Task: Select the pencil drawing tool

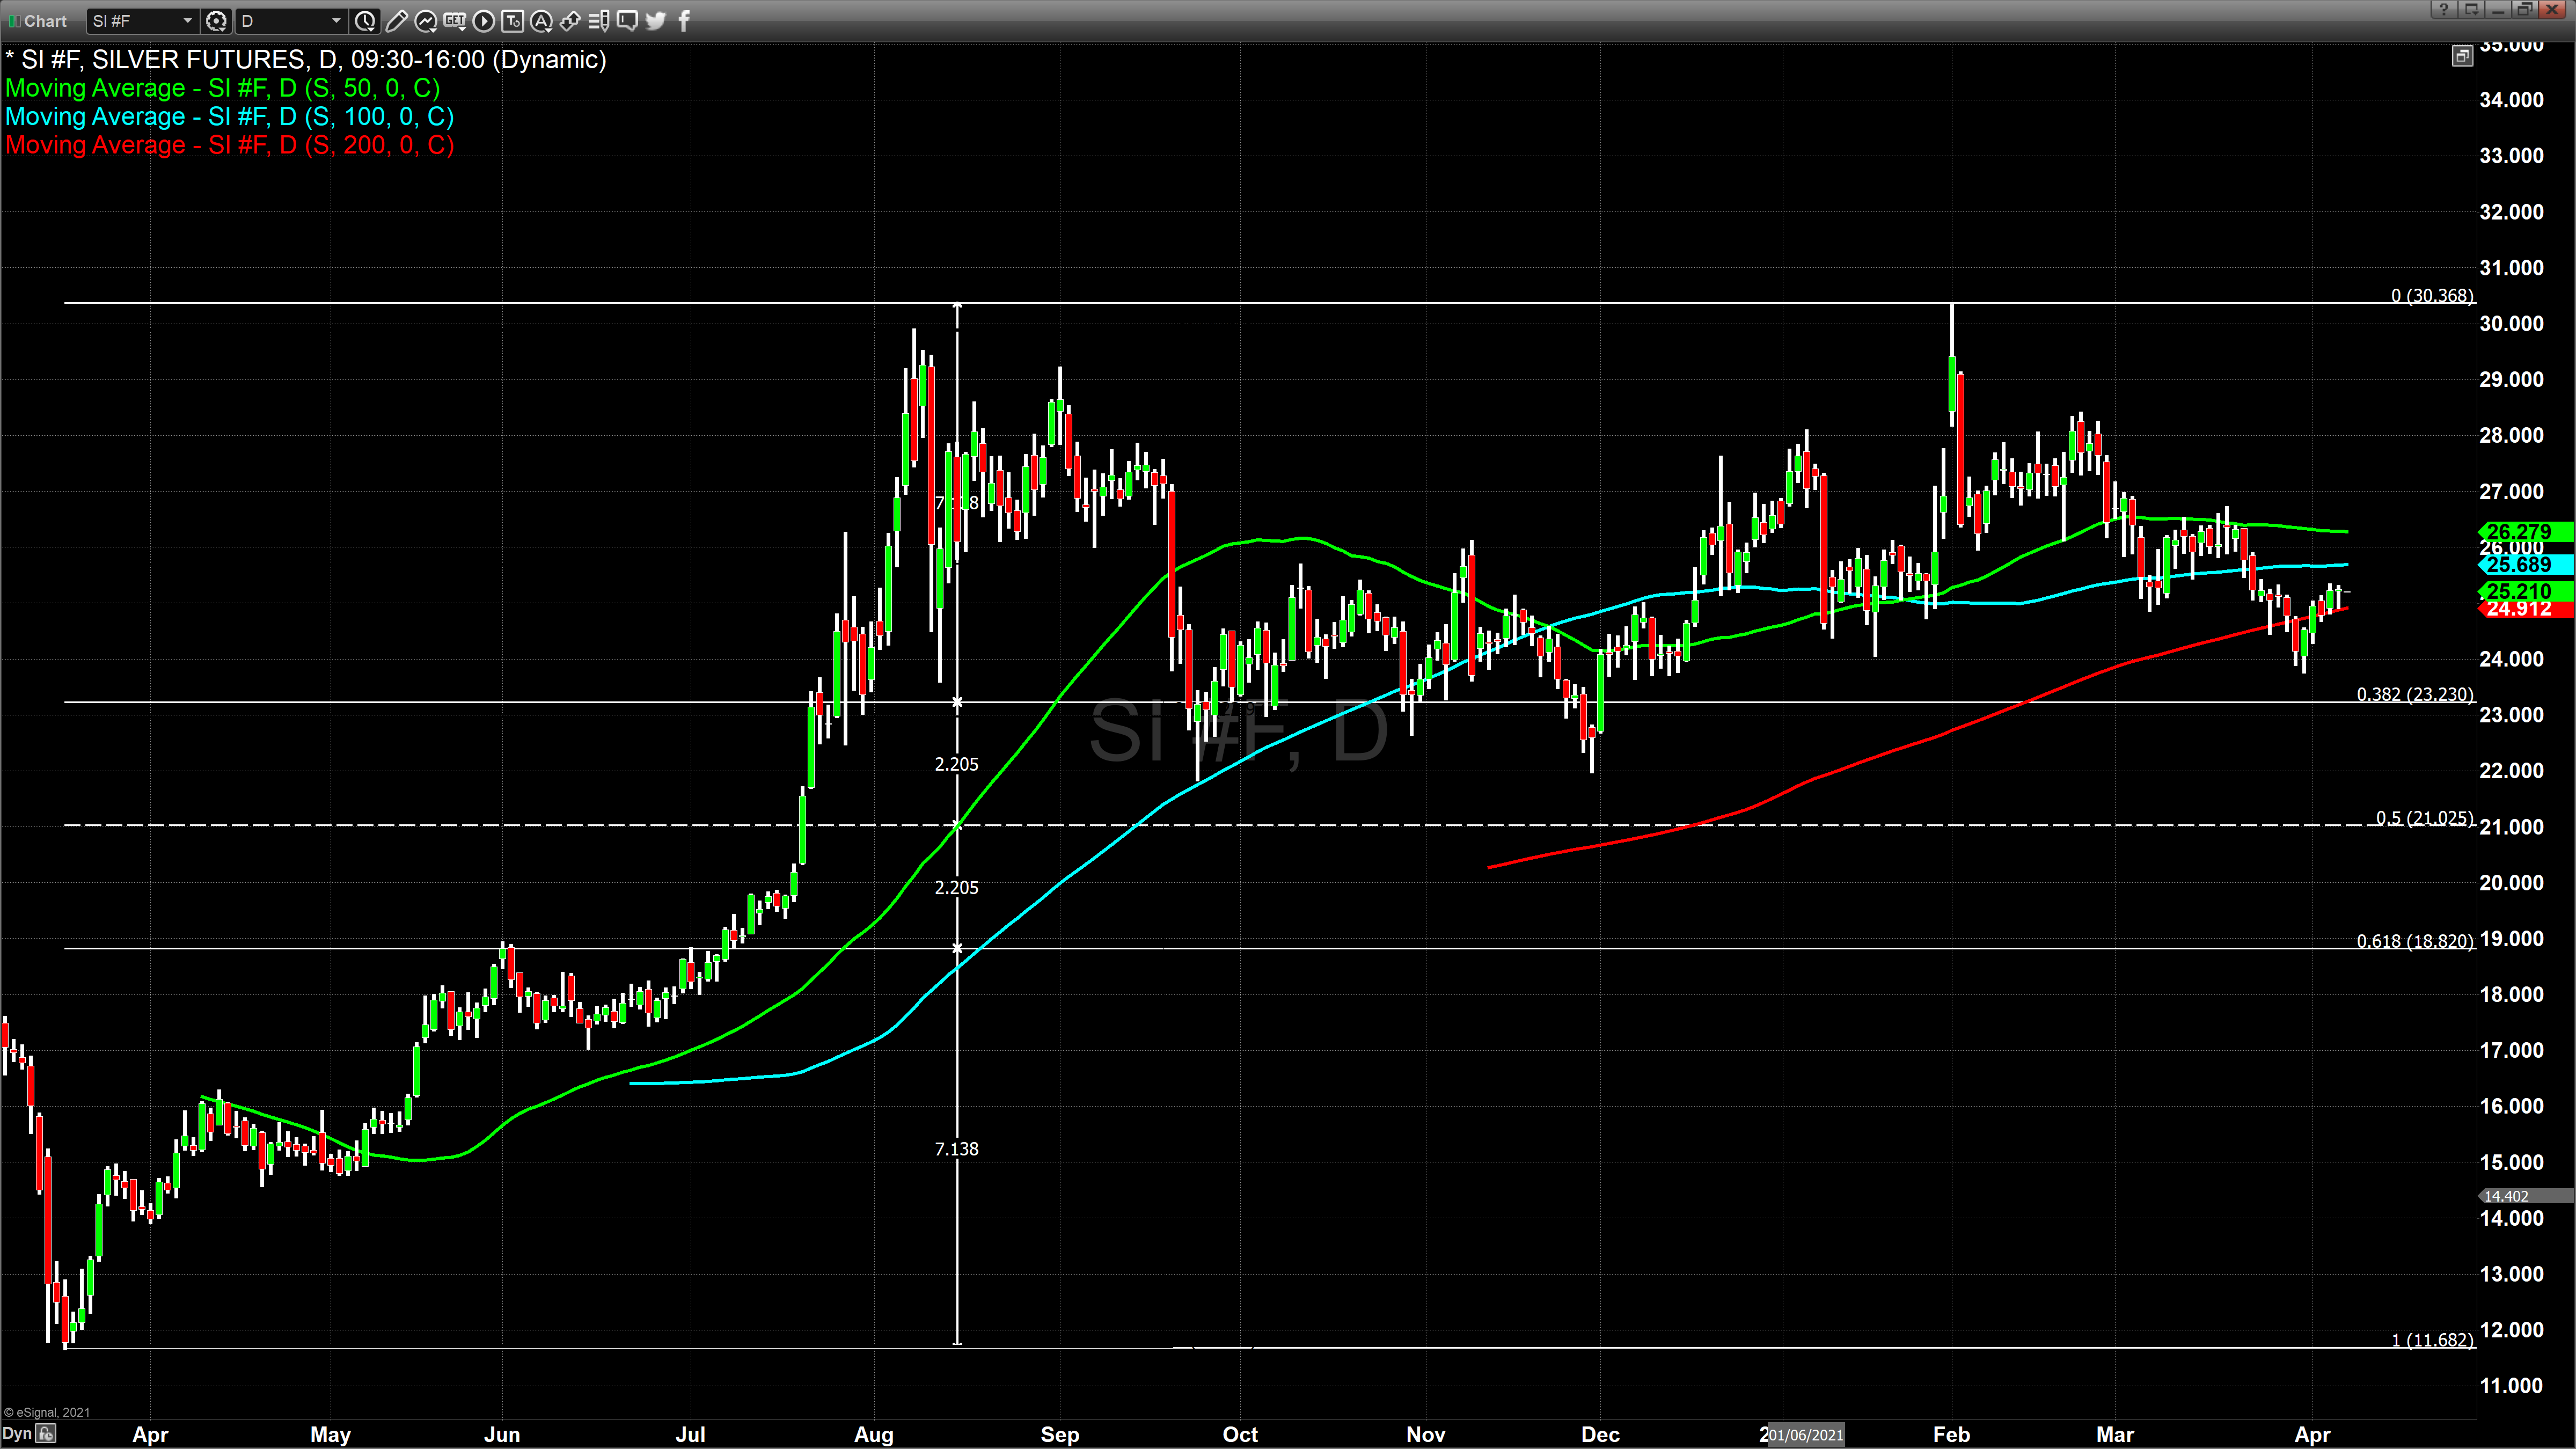Action: coord(396,20)
